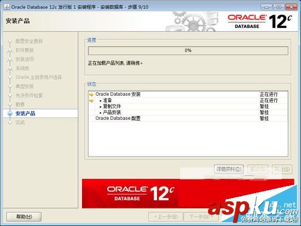Minimize the Oracle installer window
This screenshot has height=226, width=301.
click(267, 7)
